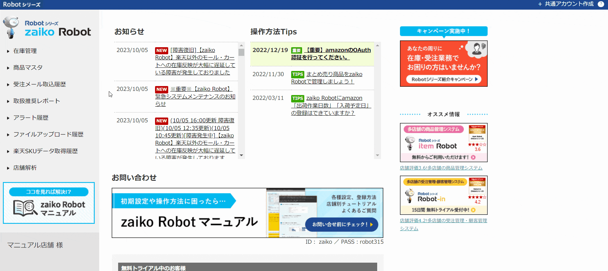Click the 操作方法Tips scroll down arrow

(378, 155)
